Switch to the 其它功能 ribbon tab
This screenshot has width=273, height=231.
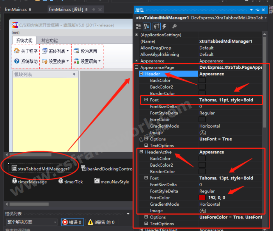(49, 40)
